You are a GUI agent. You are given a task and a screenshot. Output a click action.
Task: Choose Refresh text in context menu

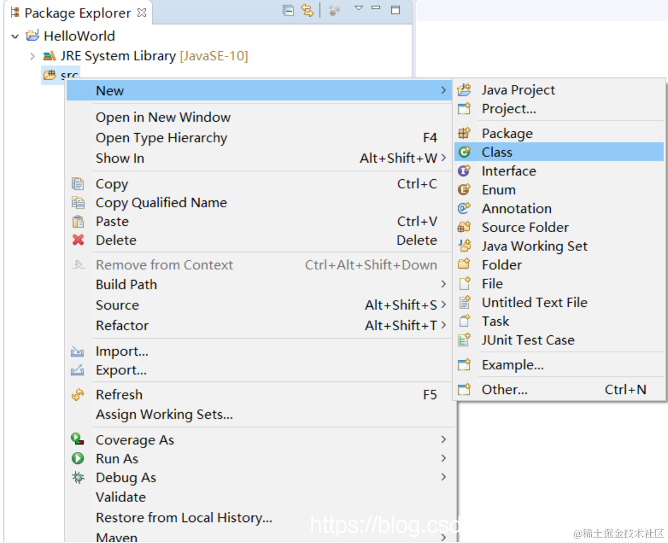point(119,394)
